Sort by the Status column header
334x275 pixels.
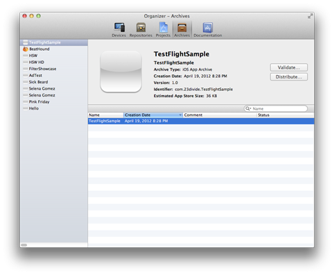tap(285, 115)
